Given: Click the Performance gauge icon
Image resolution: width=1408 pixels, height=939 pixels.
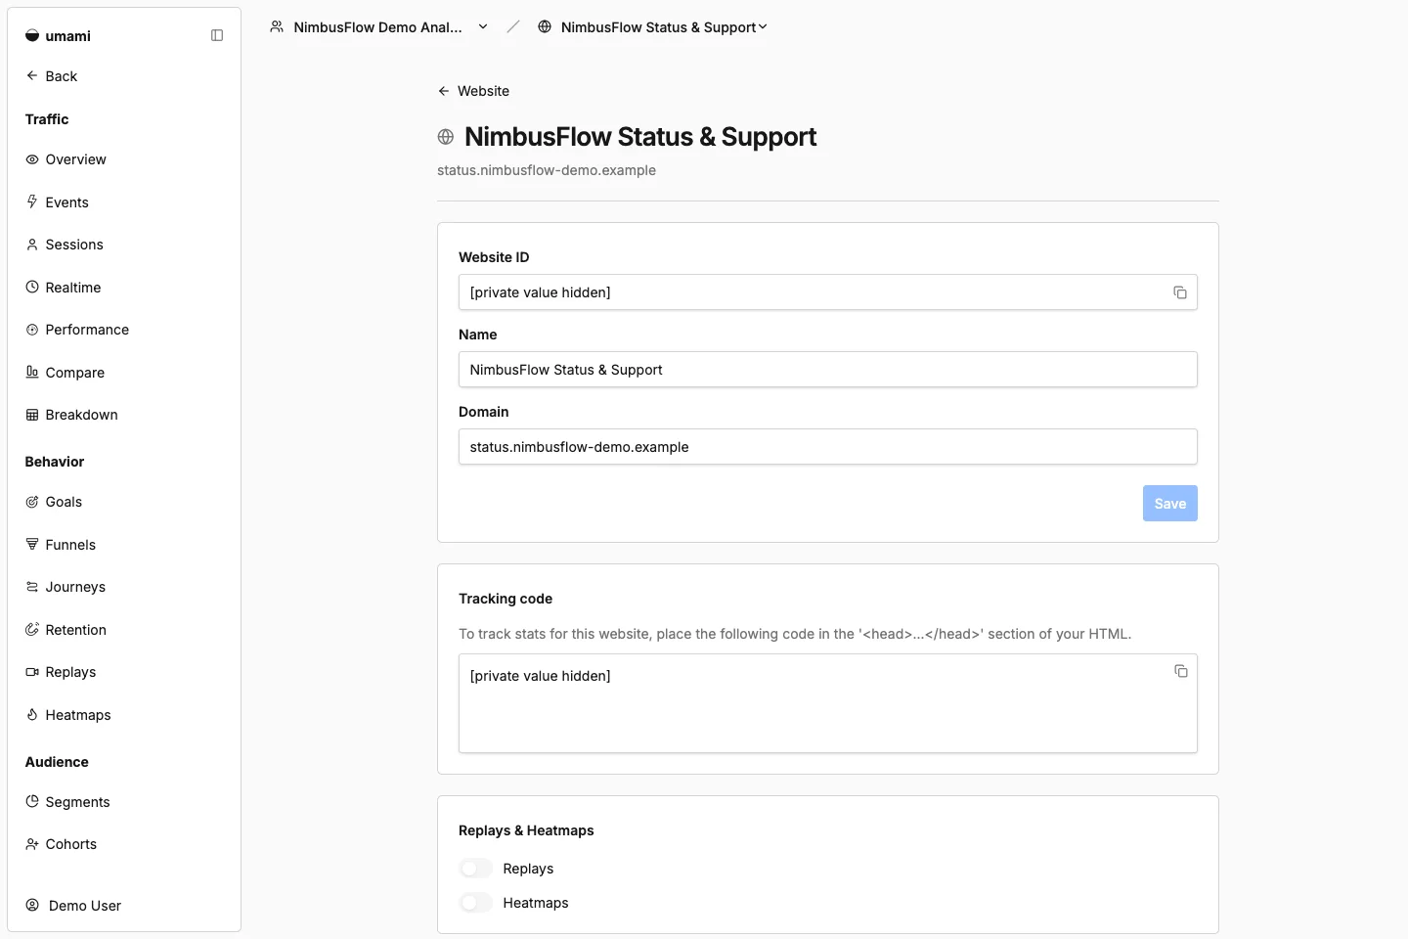Looking at the screenshot, I should (x=32, y=330).
